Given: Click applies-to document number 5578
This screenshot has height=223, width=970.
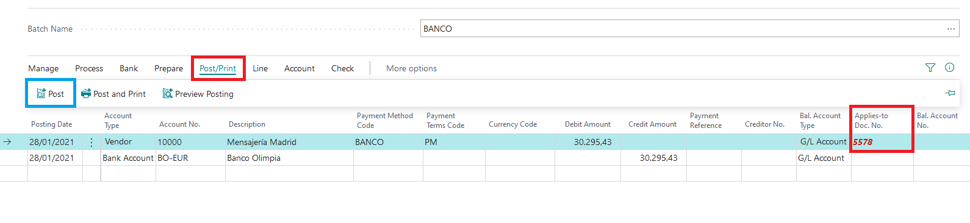Looking at the screenshot, I should (x=863, y=142).
